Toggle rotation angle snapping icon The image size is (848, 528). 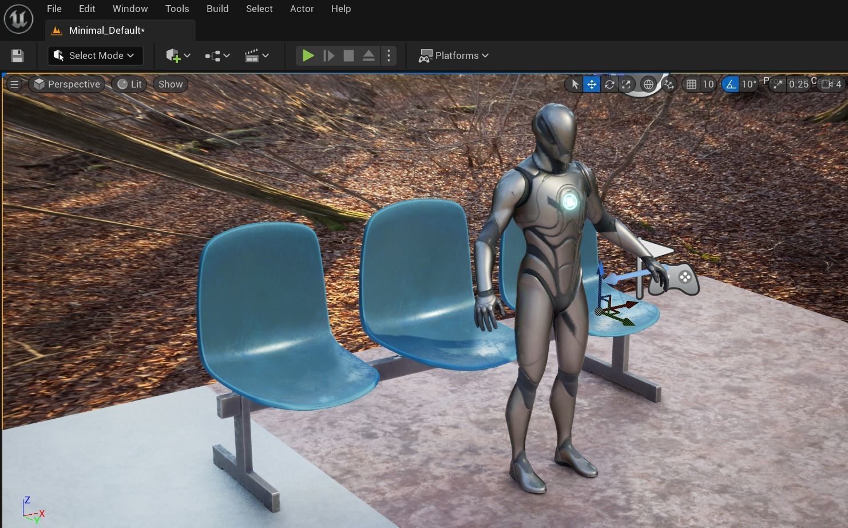[731, 84]
